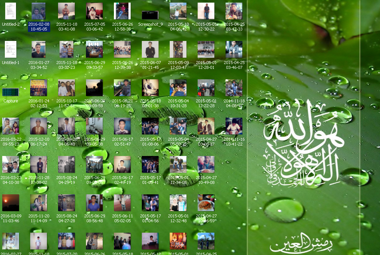Select image 2015-11-18 03-32-23
Viewport: 380px width, 255px height.
66,50
